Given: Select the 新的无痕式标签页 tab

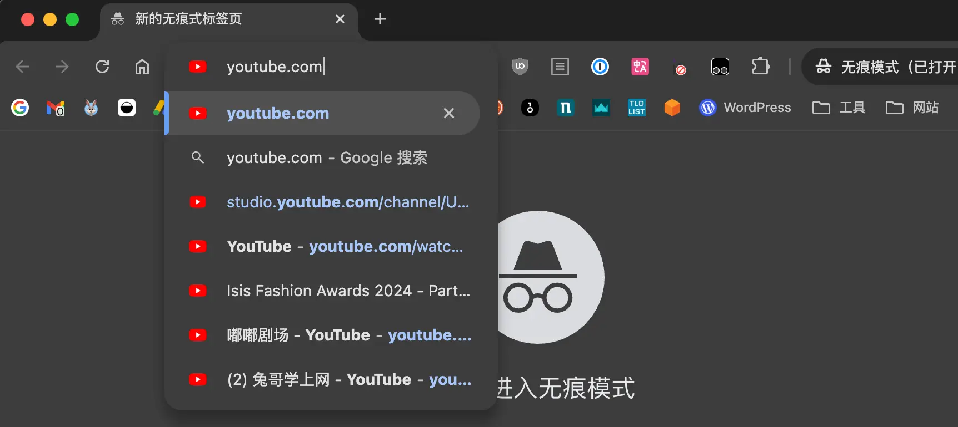Looking at the screenshot, I should (229, 20).
